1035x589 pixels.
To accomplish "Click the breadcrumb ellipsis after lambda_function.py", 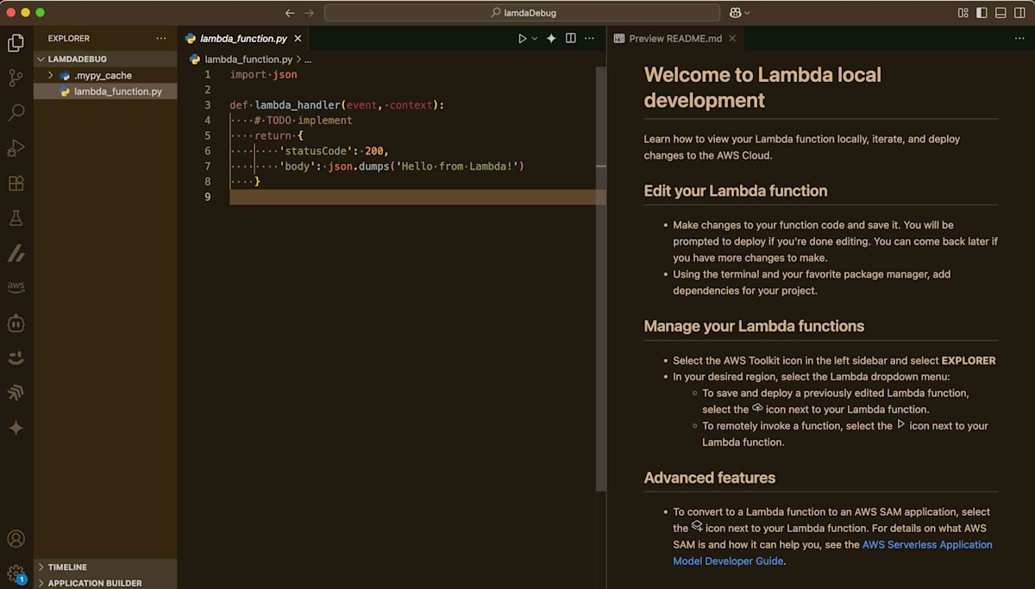I will pos(308,60).
